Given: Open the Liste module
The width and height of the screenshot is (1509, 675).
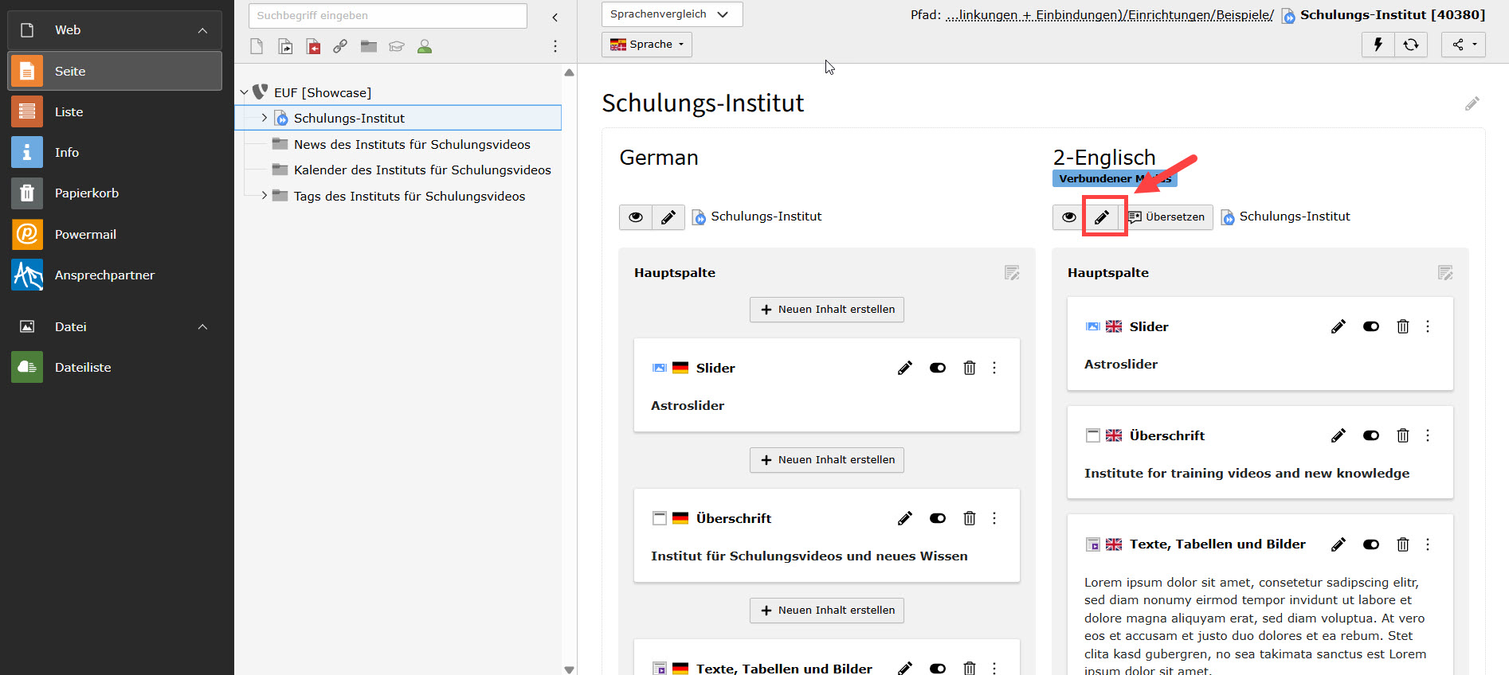Looking at the screenshot, I should click(x=69, y=112).
